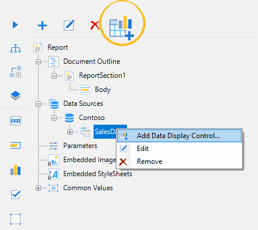The width and height of the screenshot is (258, 230).
Task: Expand the Common Values node
Action: pos(38,188)
